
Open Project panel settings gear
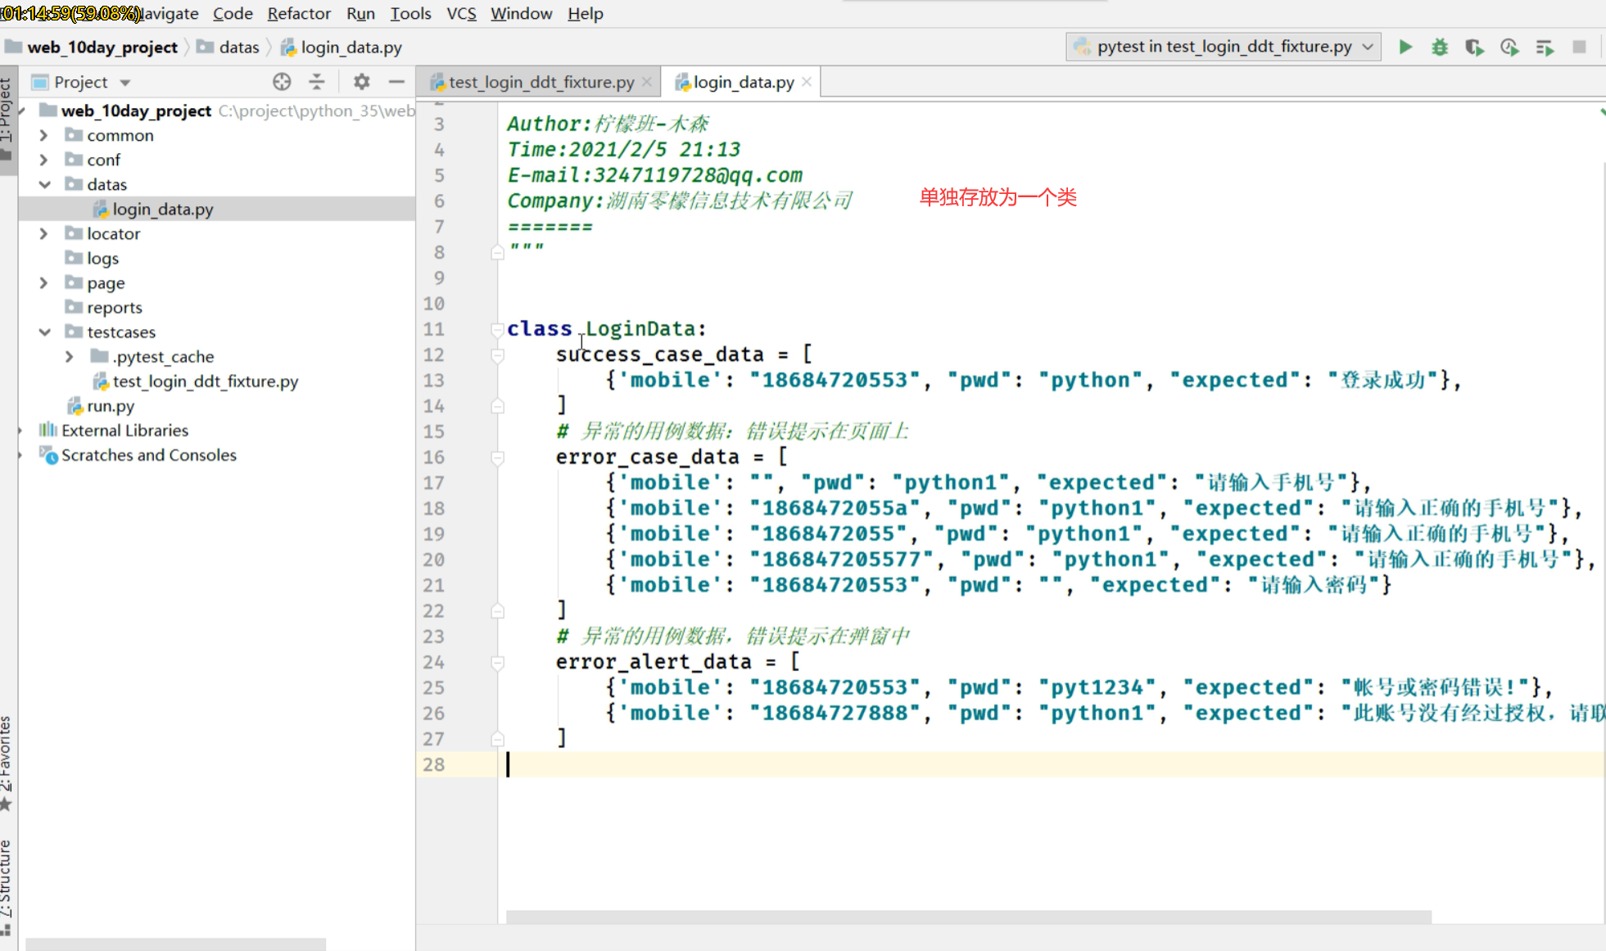point(361,82)
